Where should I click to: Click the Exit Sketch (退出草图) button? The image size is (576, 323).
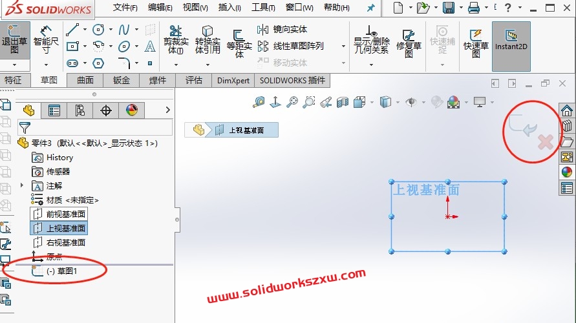pyautogui.click(x=14, y=39)
